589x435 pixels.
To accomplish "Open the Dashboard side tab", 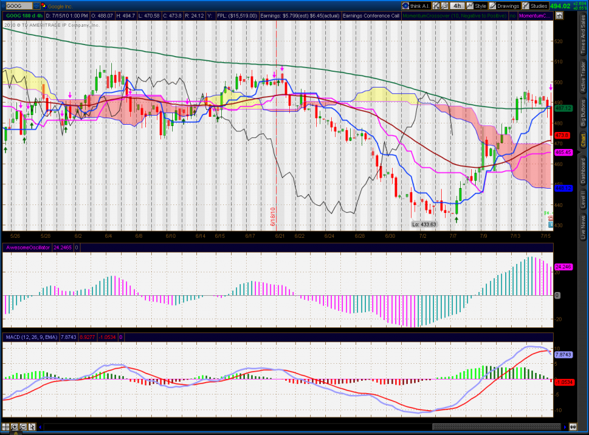I will click(583, 170).
